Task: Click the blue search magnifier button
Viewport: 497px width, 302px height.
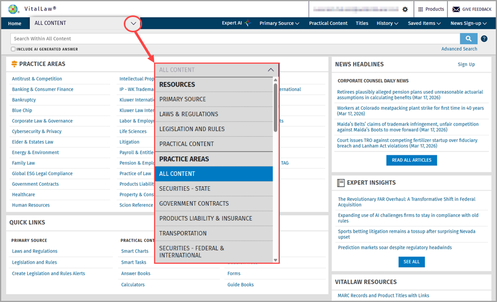Action: (x=469, y=39)
